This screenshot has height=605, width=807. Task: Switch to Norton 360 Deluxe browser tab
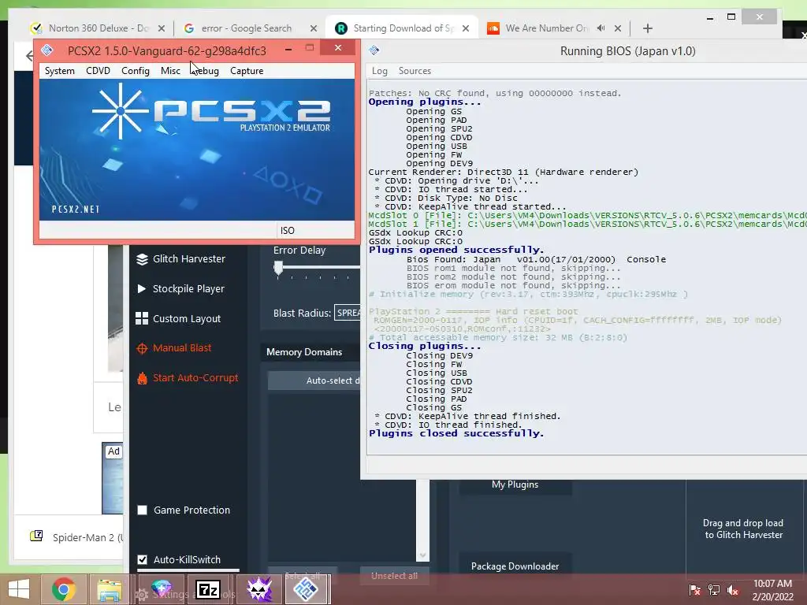[99, 28]
